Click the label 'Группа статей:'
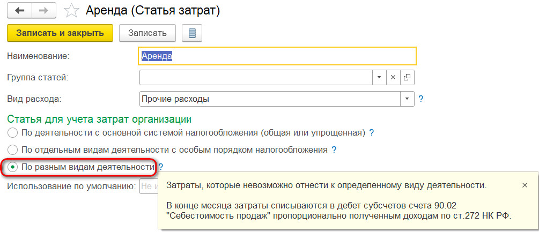 click(38, 78)
